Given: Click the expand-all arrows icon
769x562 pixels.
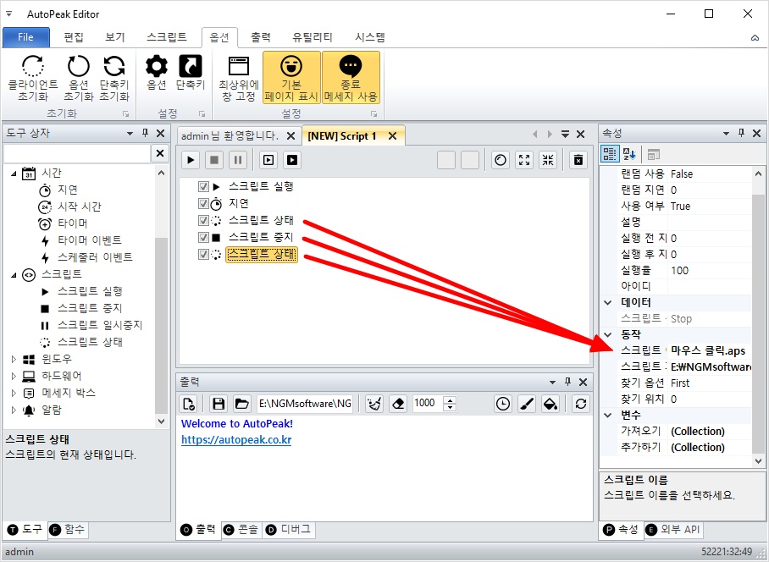Looking at the screenshot, I should coord(524,160).
